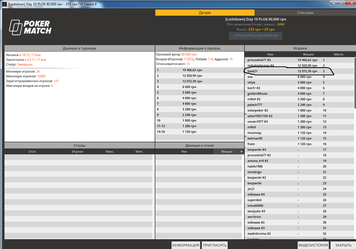Select player frant
The width and height of the screenshot is (356, 249).
click(x=299, y=144)
